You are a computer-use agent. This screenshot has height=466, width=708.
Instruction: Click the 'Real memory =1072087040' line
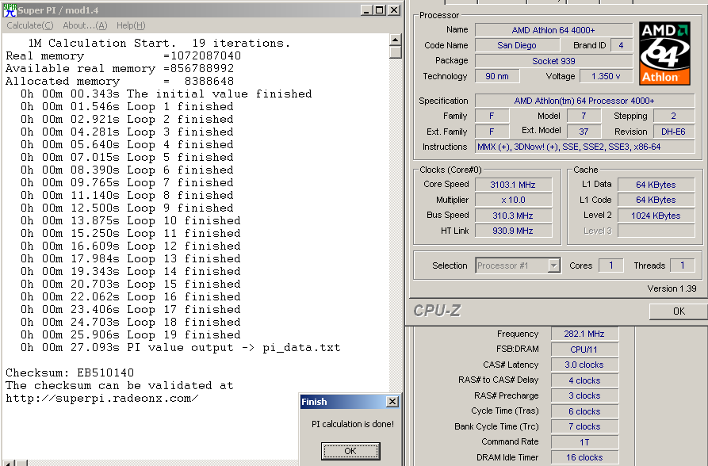point(123,56)
